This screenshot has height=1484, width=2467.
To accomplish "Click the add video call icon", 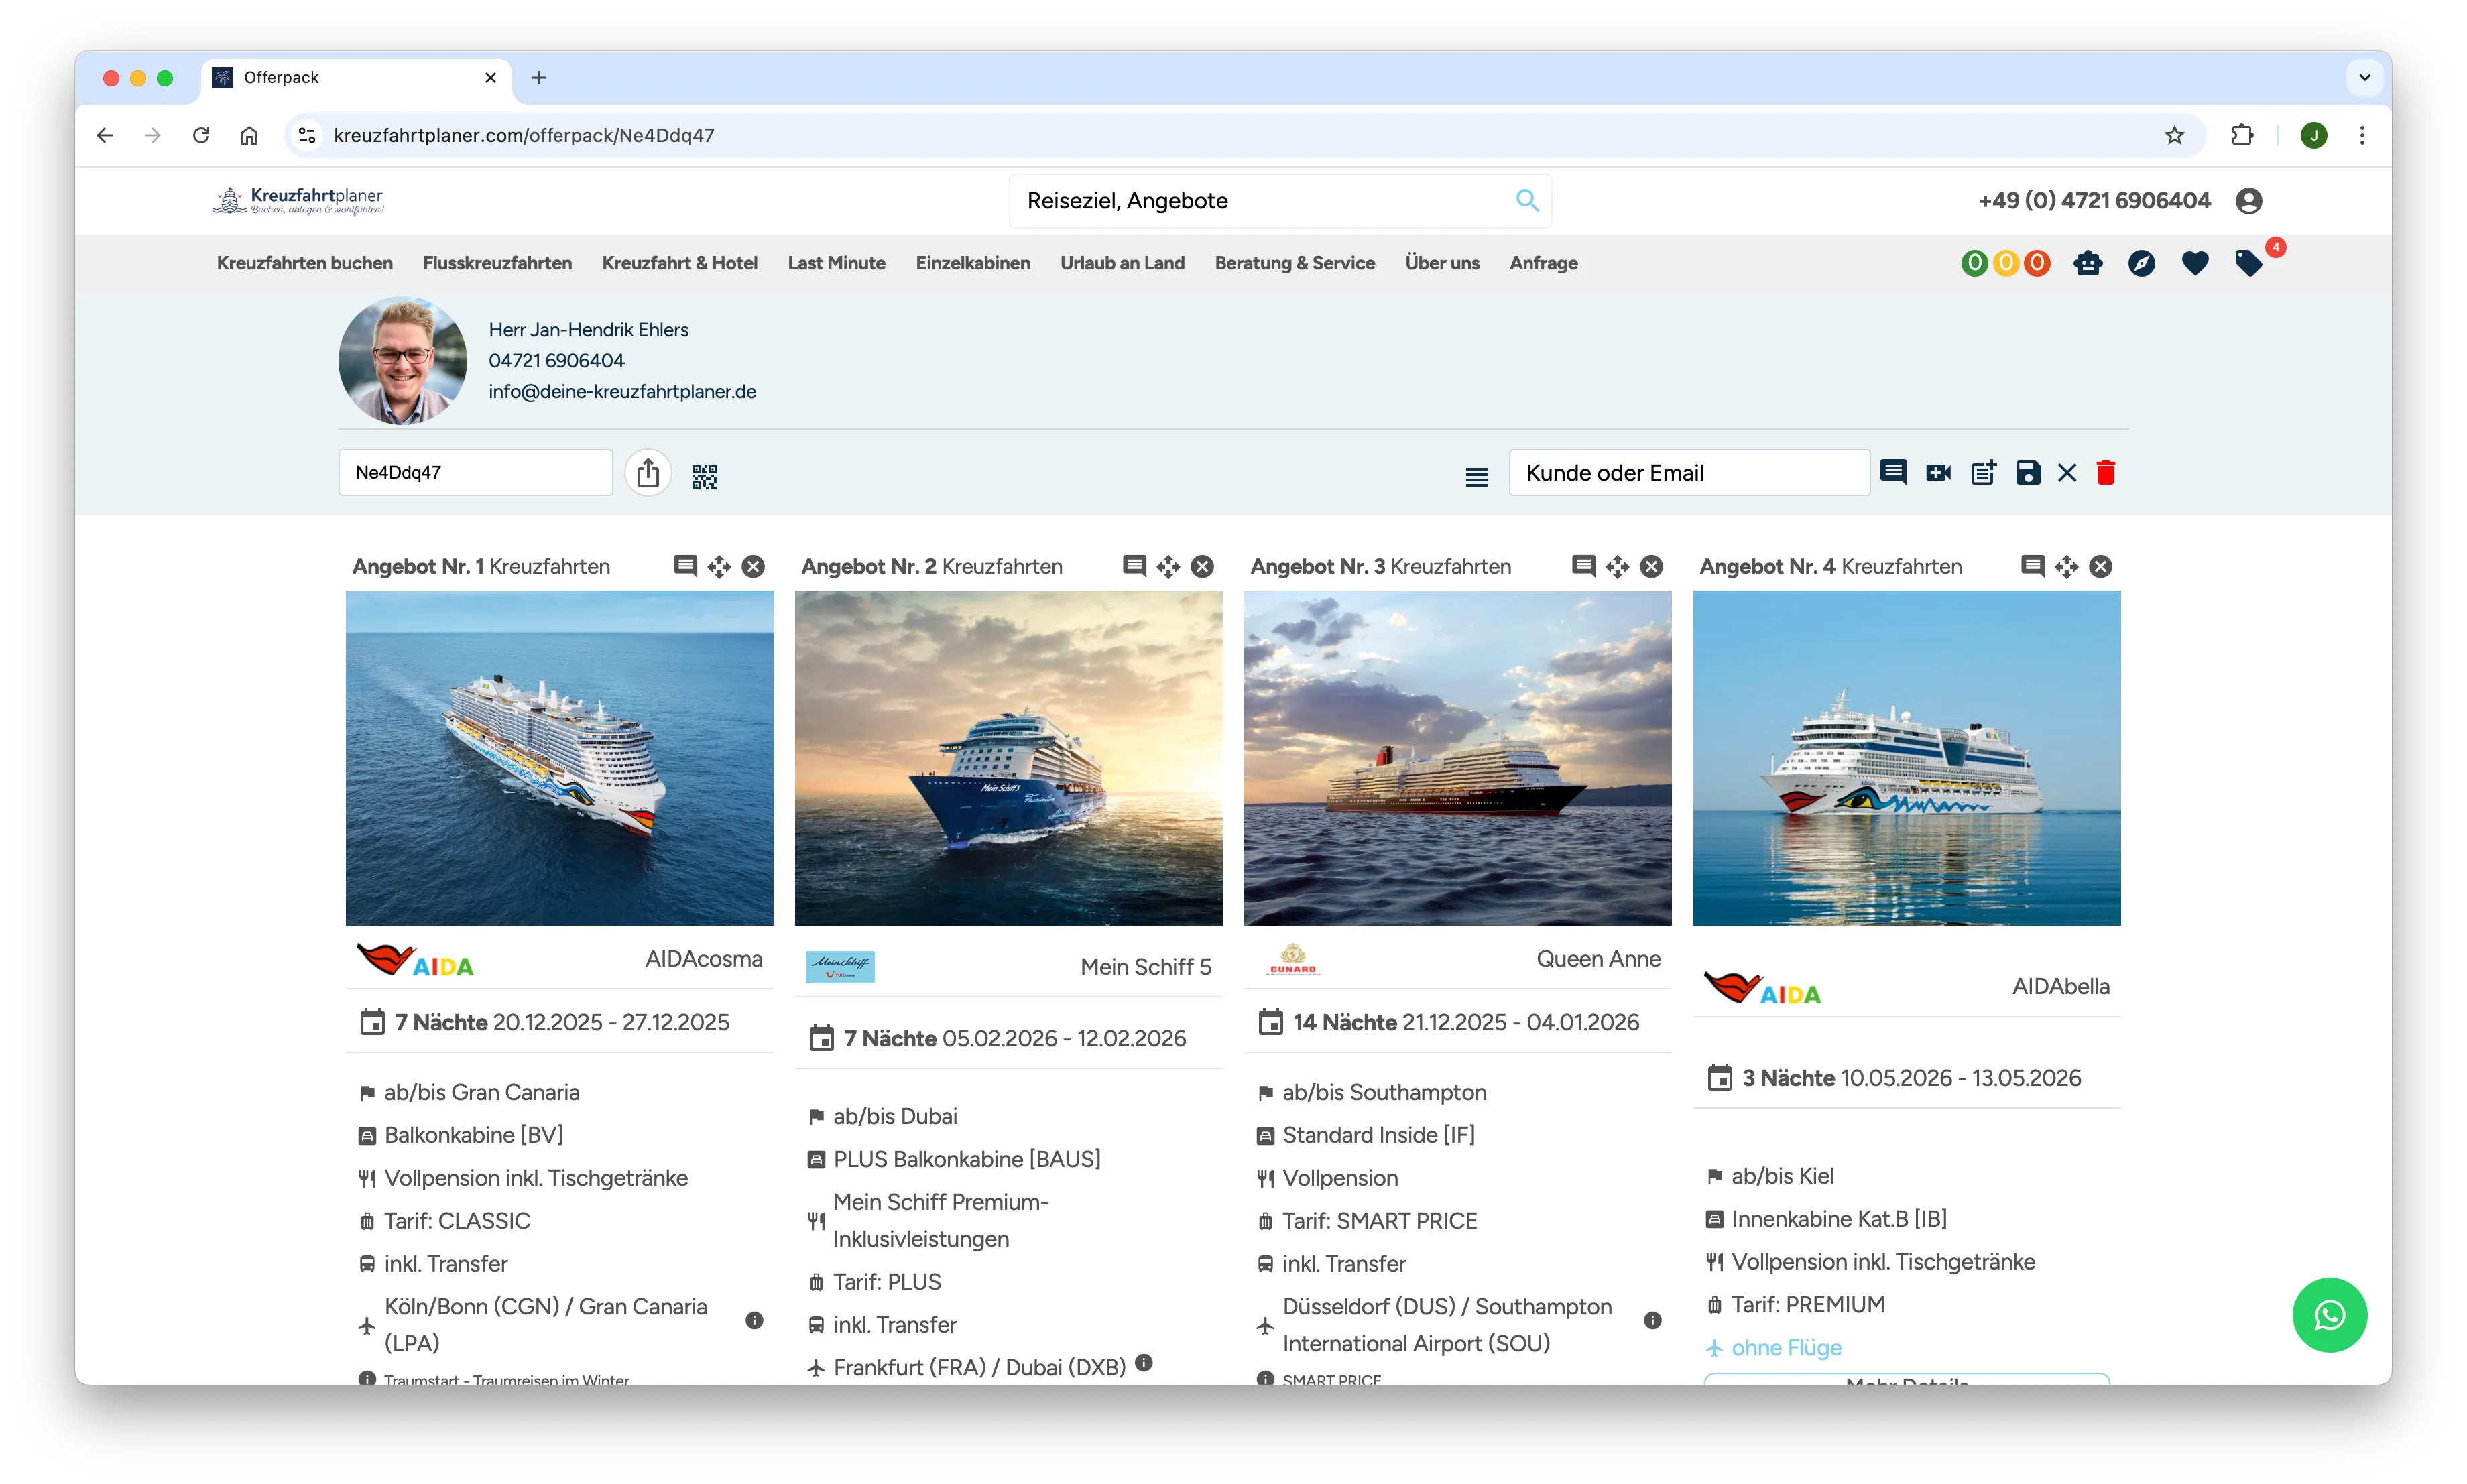I will [1938, 473].
